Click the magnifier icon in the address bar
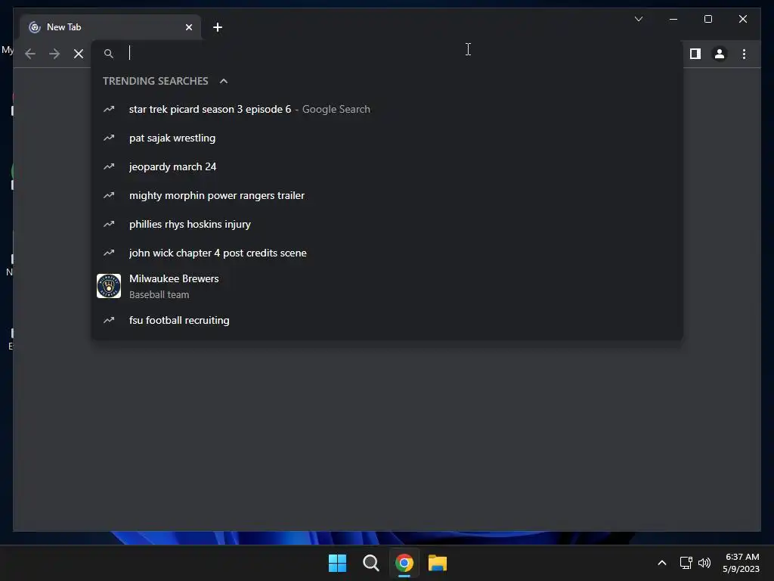The height and width of the screenshot is (581, 774). [x=109, y=54]
